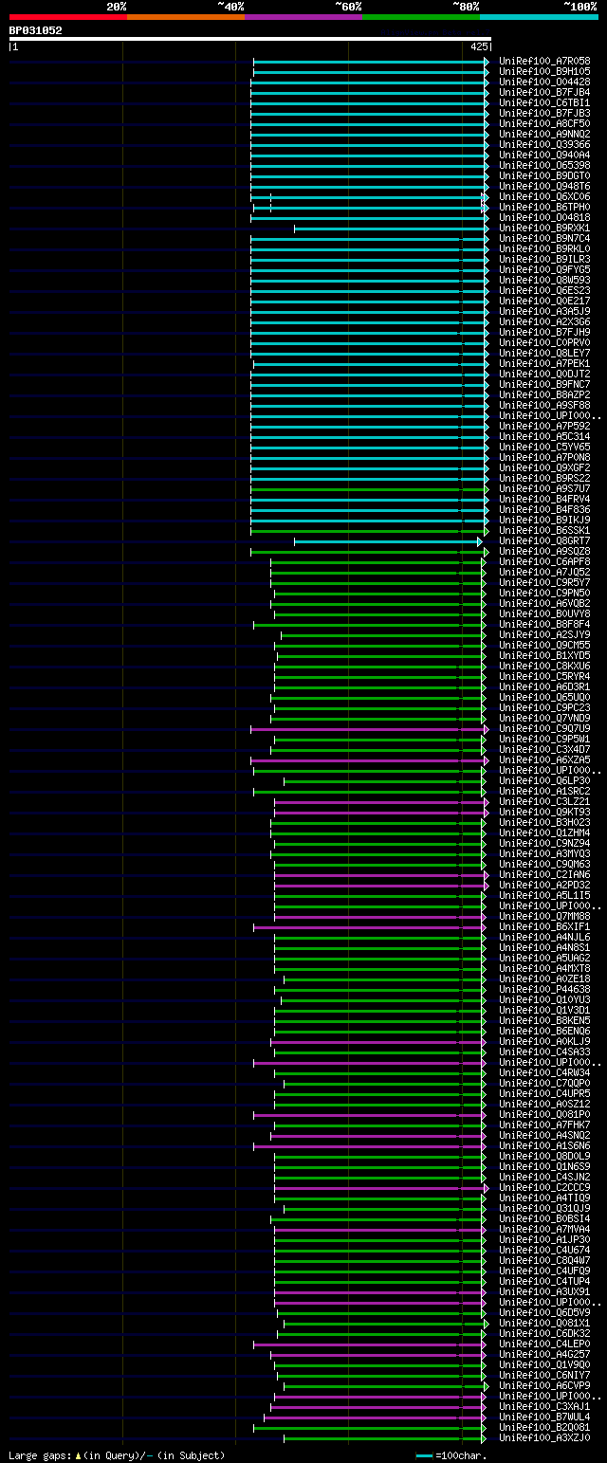607x1463 pixels.
Task: Click the UniRef100_O65398 label
Action: [544, 165]
